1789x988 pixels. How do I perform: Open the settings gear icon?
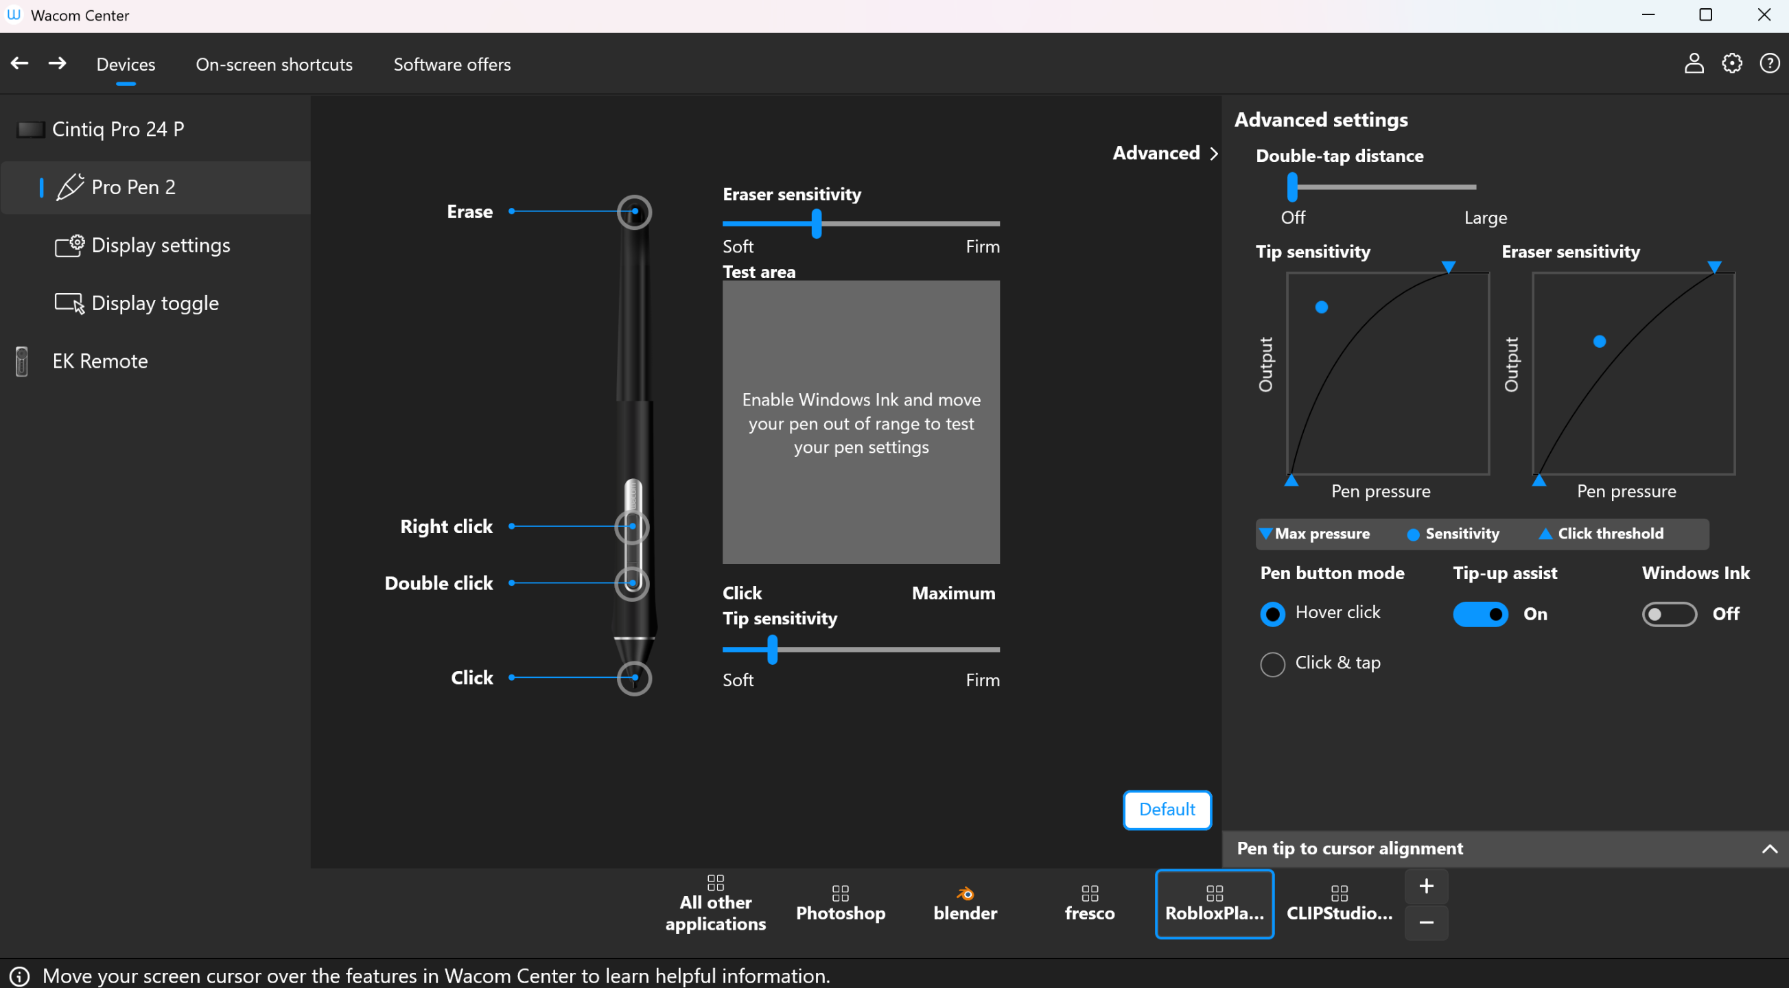click(1732, 64)
